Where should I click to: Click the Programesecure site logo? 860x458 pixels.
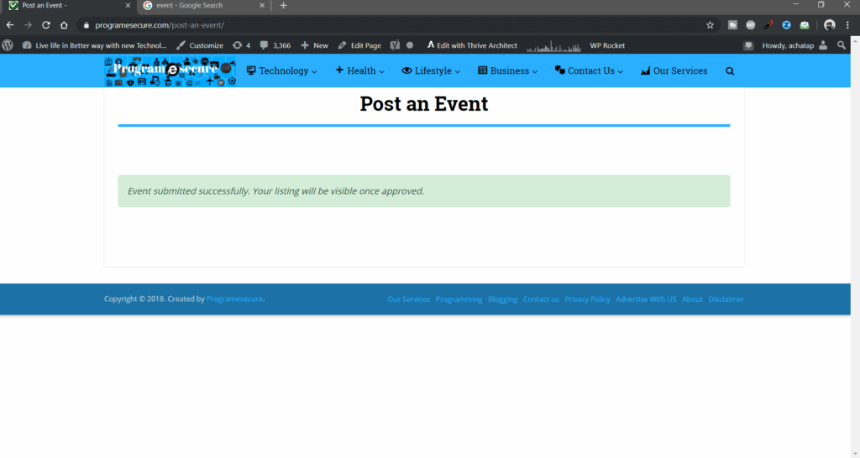coord(170,71)
